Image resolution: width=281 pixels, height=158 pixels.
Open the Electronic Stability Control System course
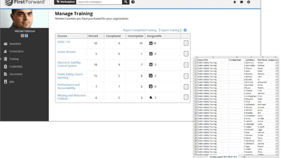[x=69, y=64]
